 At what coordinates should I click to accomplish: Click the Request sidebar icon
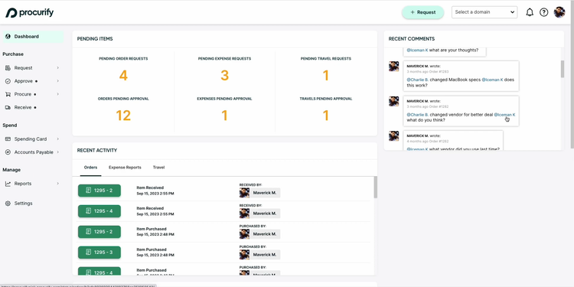pyautogui.click(x=8, y=68)
